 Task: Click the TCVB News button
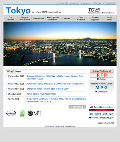(77, 107)
